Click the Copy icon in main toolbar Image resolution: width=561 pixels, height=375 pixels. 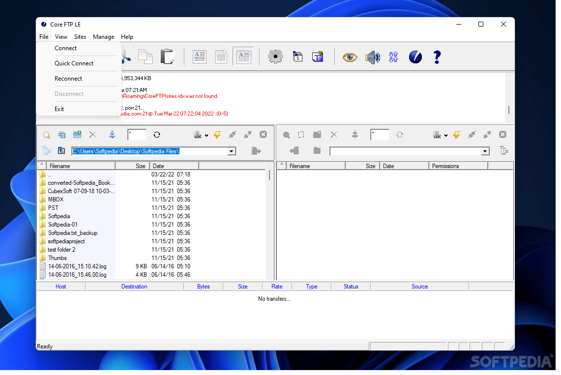point(145,57)
